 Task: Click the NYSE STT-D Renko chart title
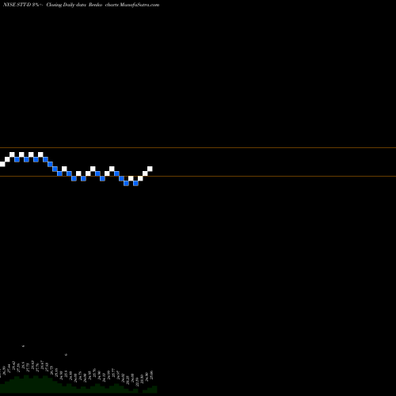tap(81, 5)
